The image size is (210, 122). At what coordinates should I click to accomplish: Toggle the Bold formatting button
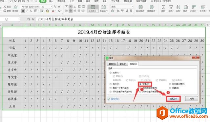(x=23, y=11)
